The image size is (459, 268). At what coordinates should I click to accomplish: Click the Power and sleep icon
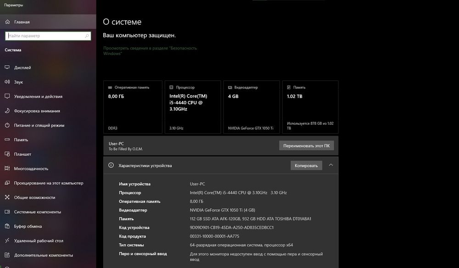click(7, 125)
